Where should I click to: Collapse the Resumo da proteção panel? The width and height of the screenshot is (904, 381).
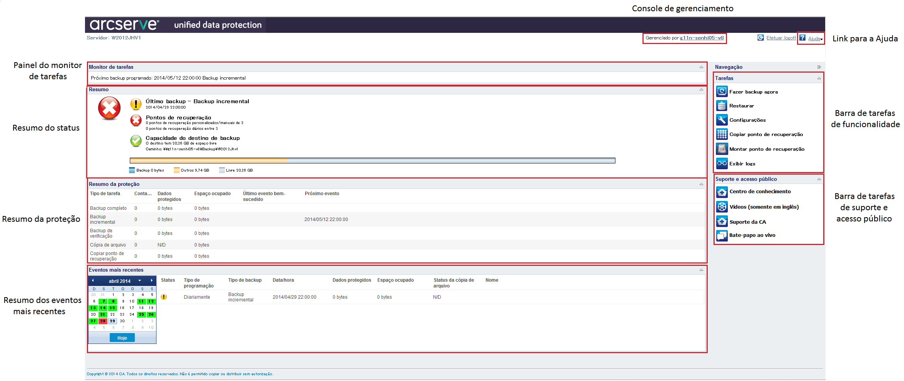pyautogui.click(x=701, y=184)
